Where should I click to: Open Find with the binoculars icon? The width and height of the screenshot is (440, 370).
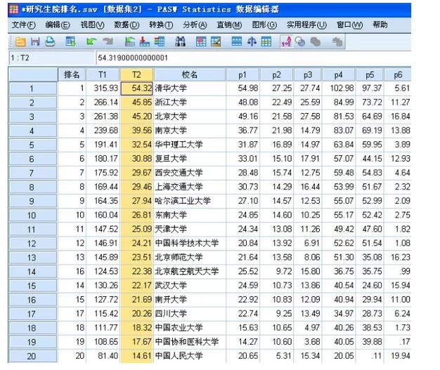181,42
